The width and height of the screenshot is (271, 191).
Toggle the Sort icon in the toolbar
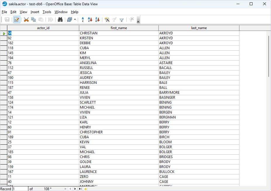(83, 19)
